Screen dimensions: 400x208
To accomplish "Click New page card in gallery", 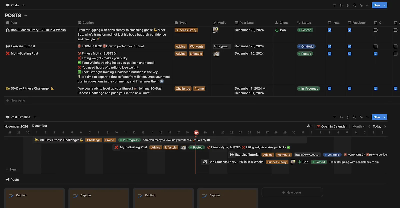I will pos(292,192).
